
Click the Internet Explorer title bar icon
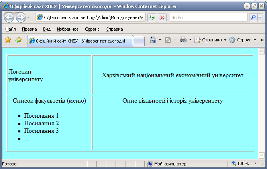6,6
